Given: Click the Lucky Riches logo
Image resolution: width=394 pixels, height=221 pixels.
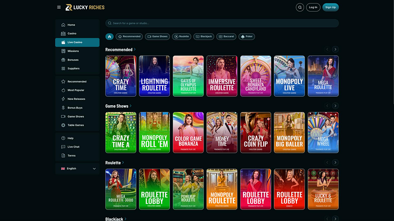Looking at the screenshot, I should pos(85,7).
